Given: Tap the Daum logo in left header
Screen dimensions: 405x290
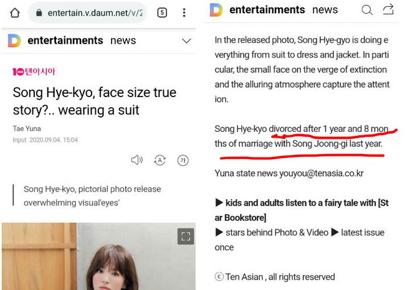Looking at the screenshot, I should point(14,40).
